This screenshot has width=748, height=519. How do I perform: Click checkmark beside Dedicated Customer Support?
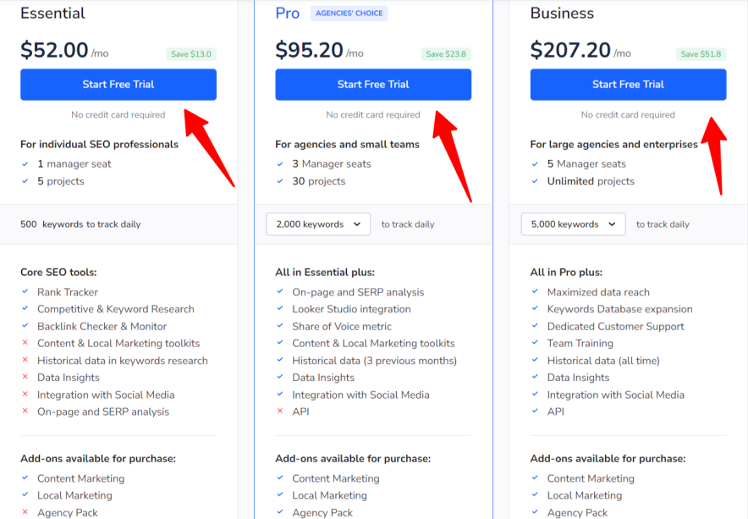535,326
